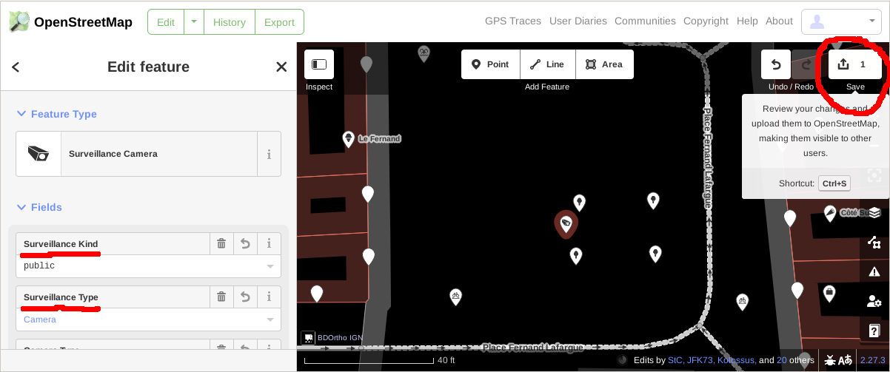Click the '20' others contributors link

[782, 360]
